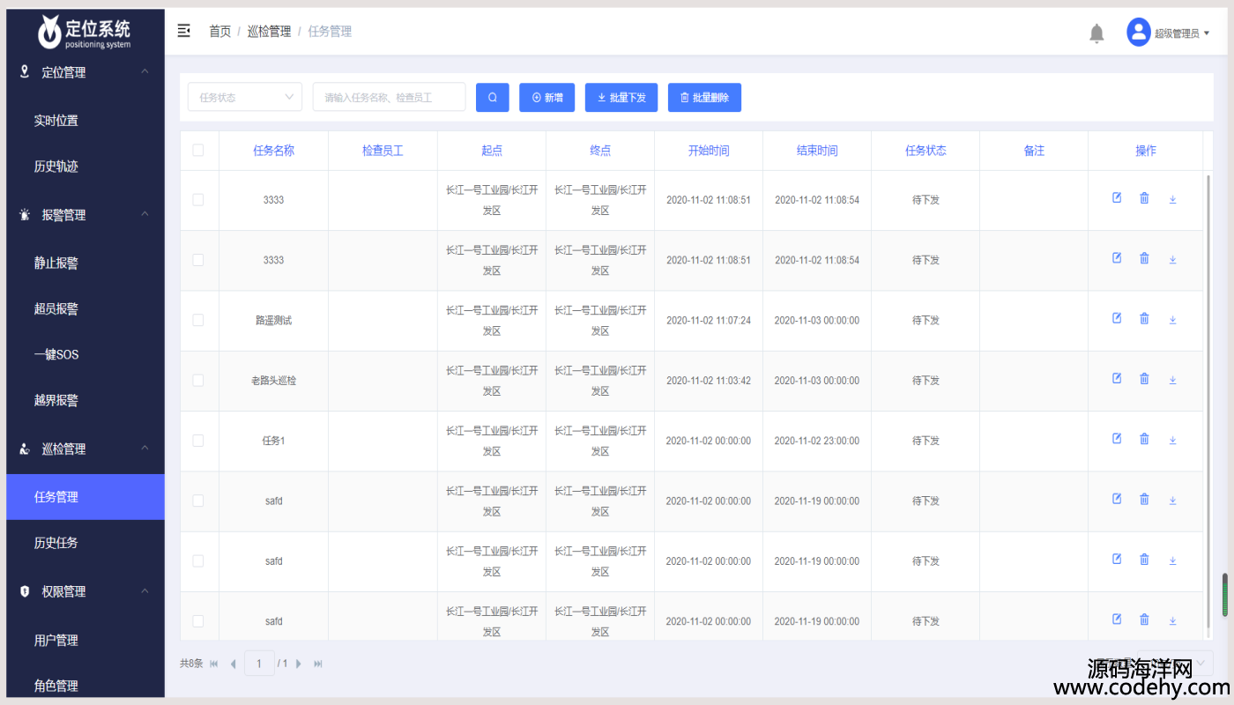Open the 任务状态 dropdown filter
1234x705 pixels.
tap(245, 98)
